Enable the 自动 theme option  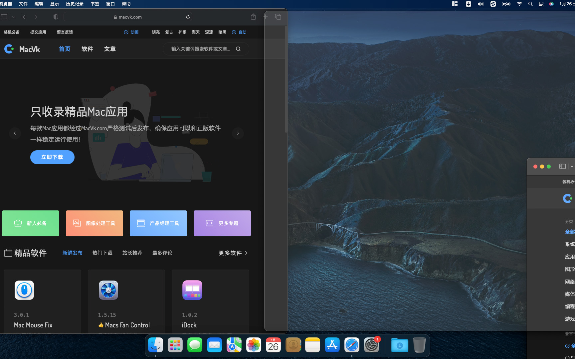[x=239, y=32]
